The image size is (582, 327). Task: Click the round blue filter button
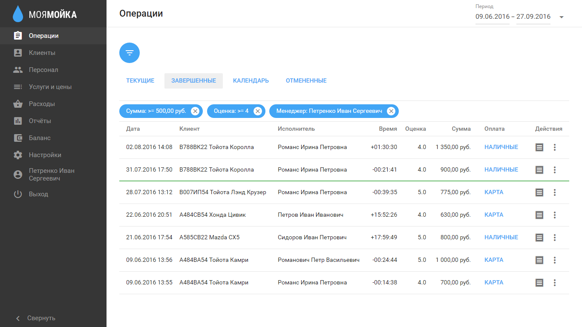click(x=130, y=53)
